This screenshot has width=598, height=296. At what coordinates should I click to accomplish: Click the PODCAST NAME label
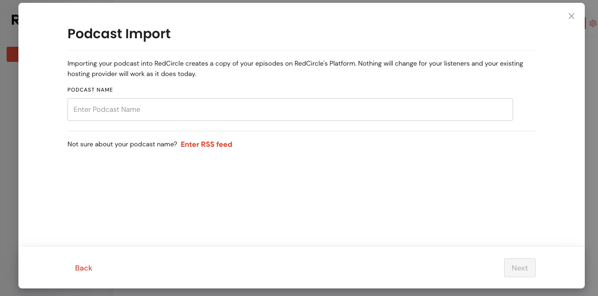[x=90, y=90]
